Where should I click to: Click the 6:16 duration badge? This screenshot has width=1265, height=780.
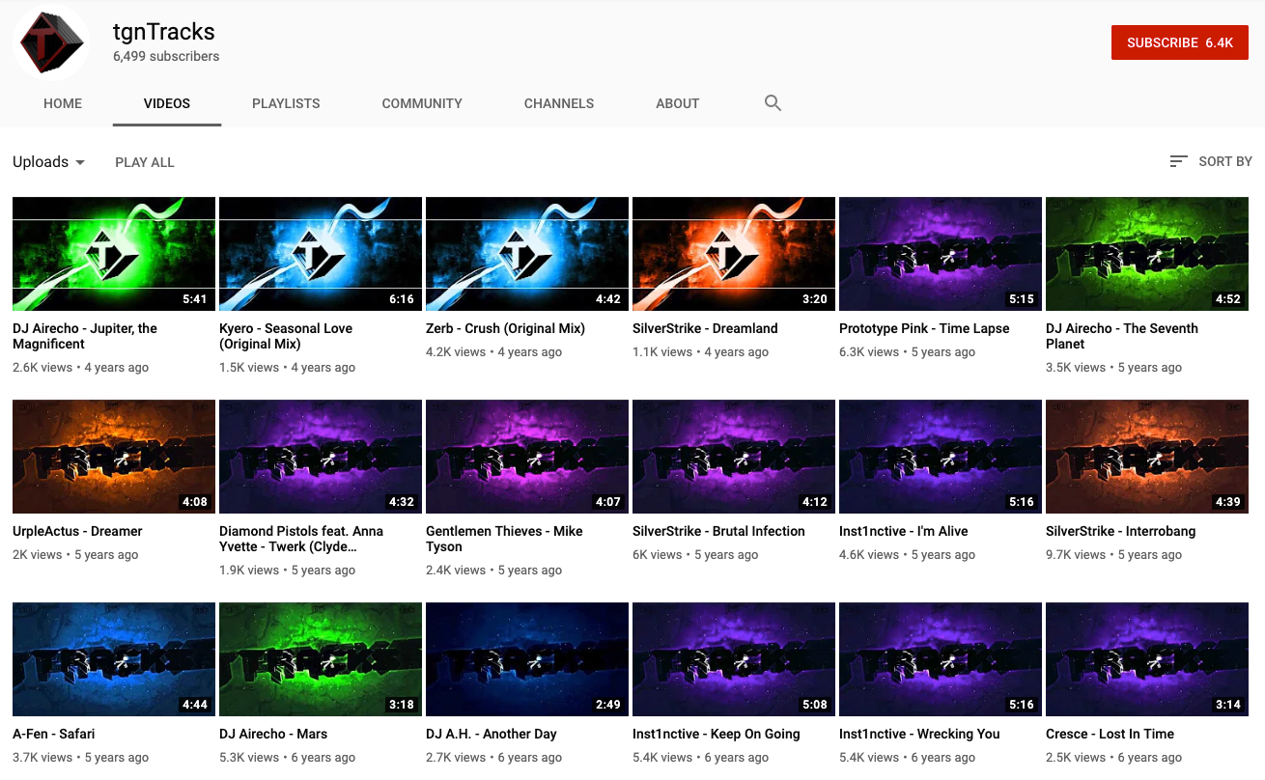coord(402,299)
